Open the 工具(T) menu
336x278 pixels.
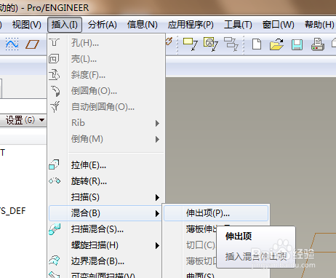[238, 25]
